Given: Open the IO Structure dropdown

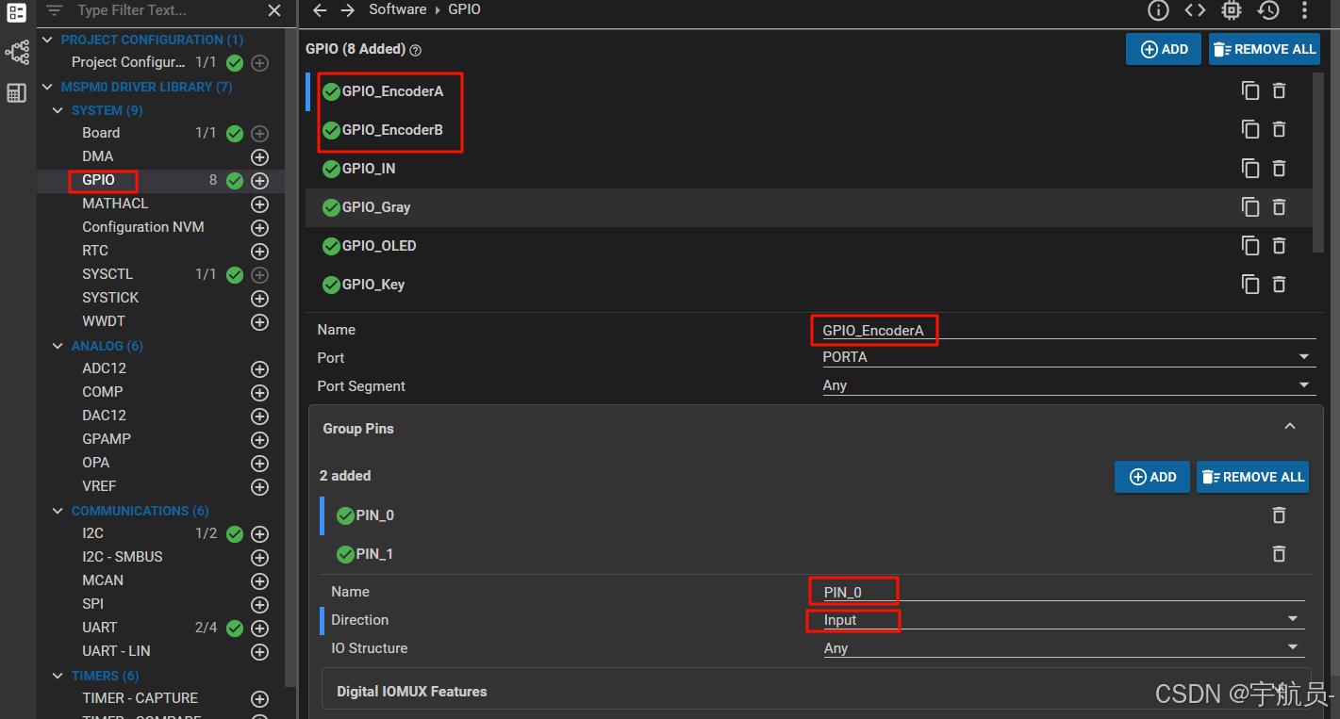Looking at the screenshot, I should pyautogui.click(x=1063, y=648).
